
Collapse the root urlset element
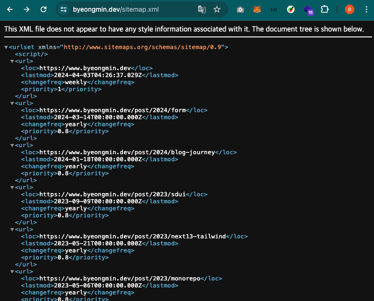(6, 47)
